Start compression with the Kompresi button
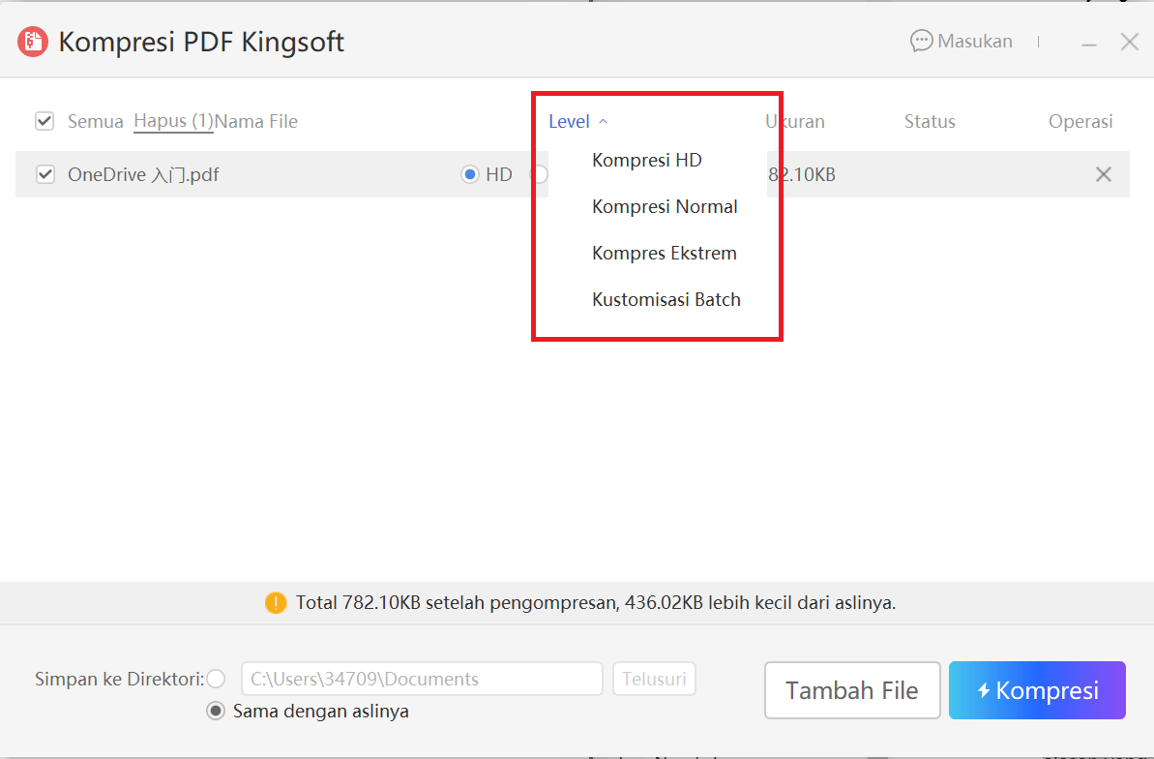Viewport: 1154px width, 759px height. pos(1037,689)
